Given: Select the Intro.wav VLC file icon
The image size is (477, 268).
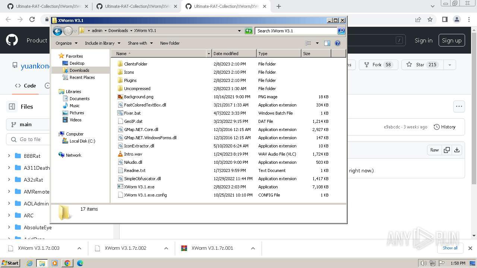Looking at the screenshot, I should coord(120,154).
